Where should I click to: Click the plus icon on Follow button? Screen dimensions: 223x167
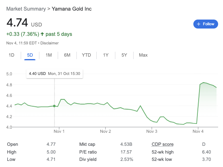199,24
